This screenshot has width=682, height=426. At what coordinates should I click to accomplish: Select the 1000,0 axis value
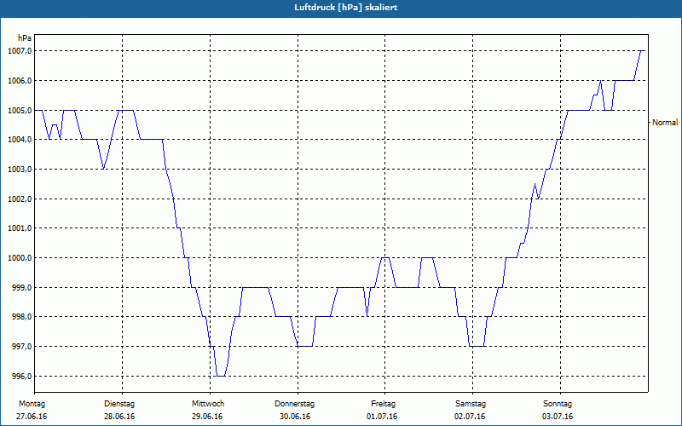20,258
